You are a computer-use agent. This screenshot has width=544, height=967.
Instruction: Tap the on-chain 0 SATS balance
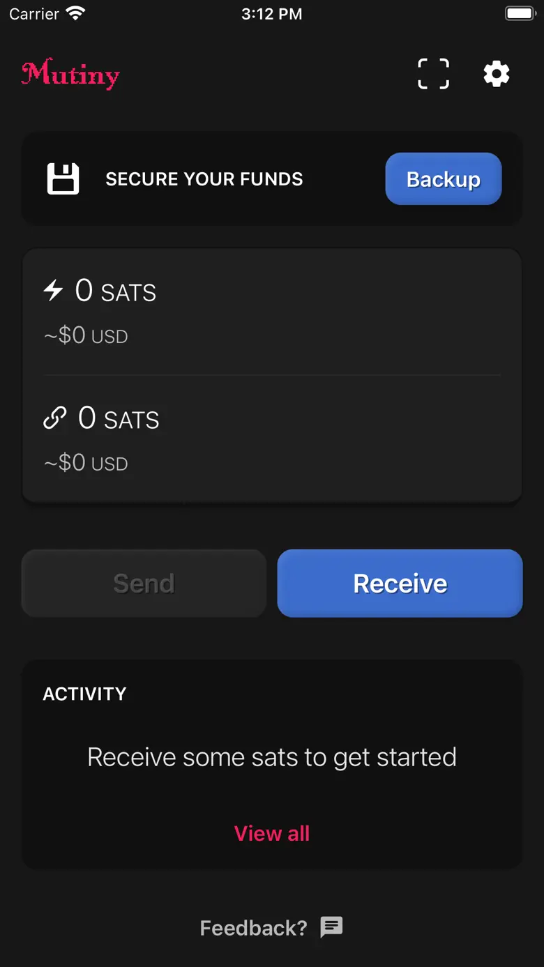click(x=119, y=418)
